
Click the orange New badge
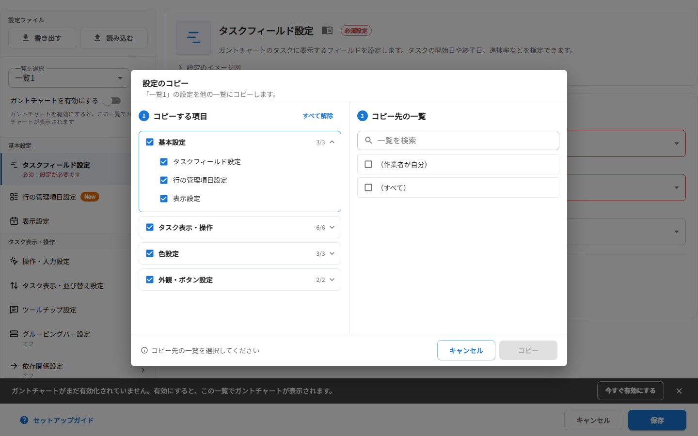(x=90, y=197)
